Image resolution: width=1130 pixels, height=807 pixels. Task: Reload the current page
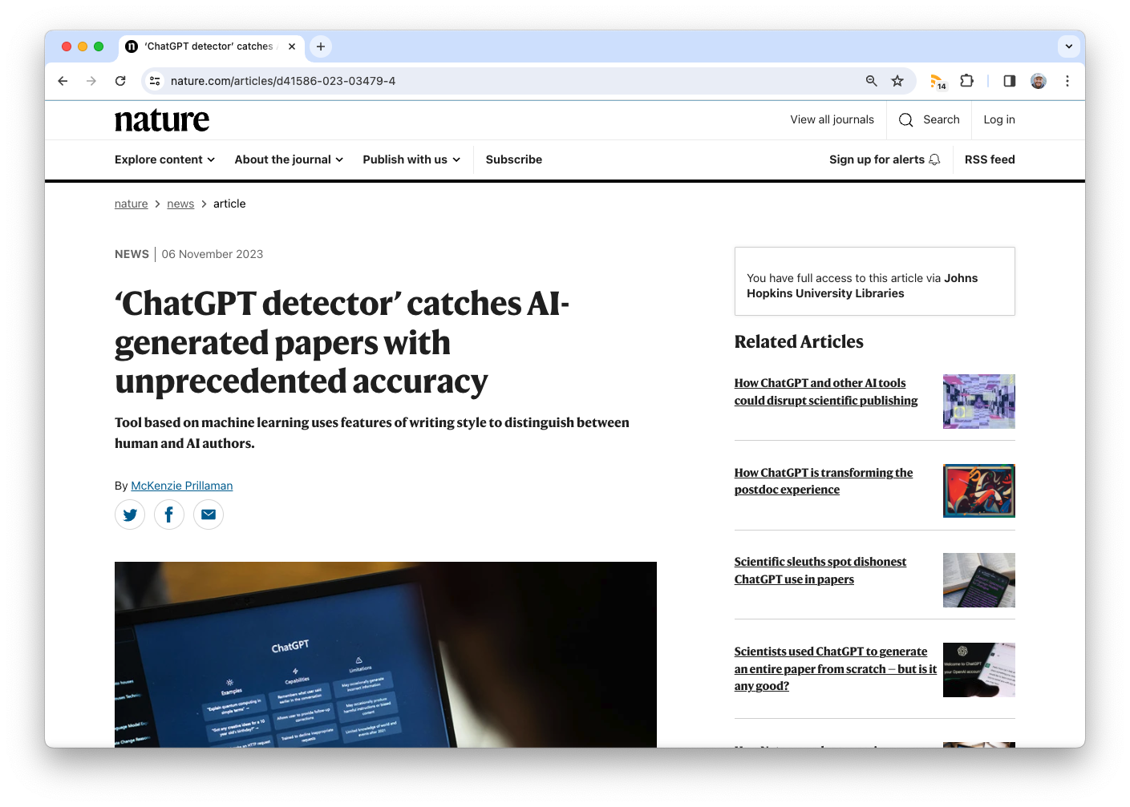click(120, 81)
